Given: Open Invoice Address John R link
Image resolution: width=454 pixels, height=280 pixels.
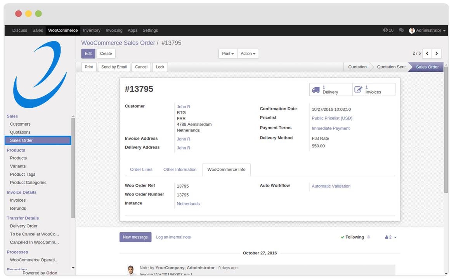Looking at the screenshot, I should coord(184,139).
